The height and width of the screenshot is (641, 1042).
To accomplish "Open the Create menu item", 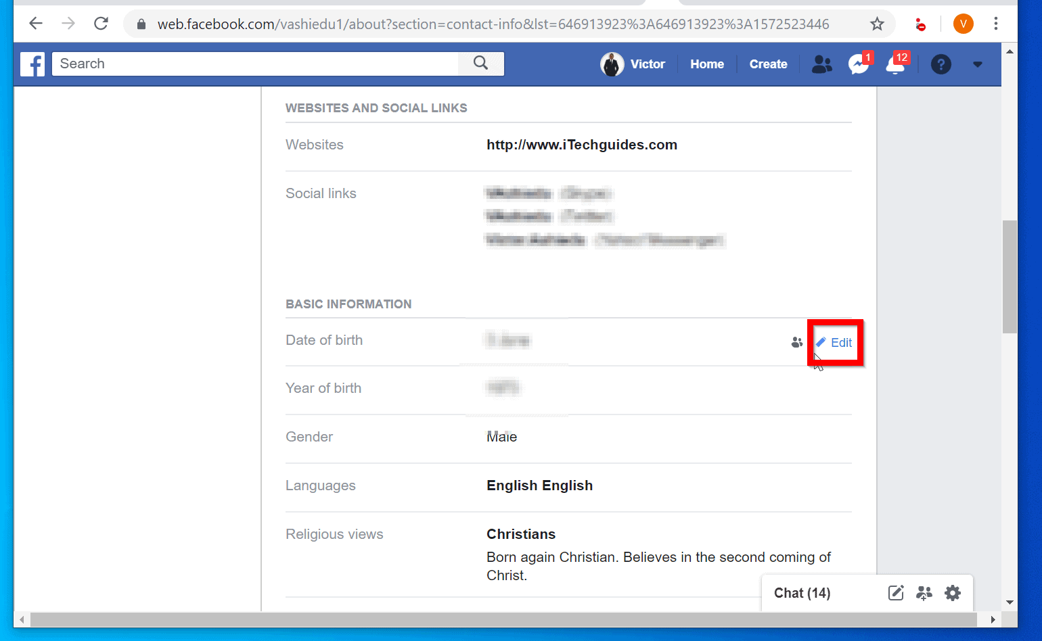I will tap(768, 64).
